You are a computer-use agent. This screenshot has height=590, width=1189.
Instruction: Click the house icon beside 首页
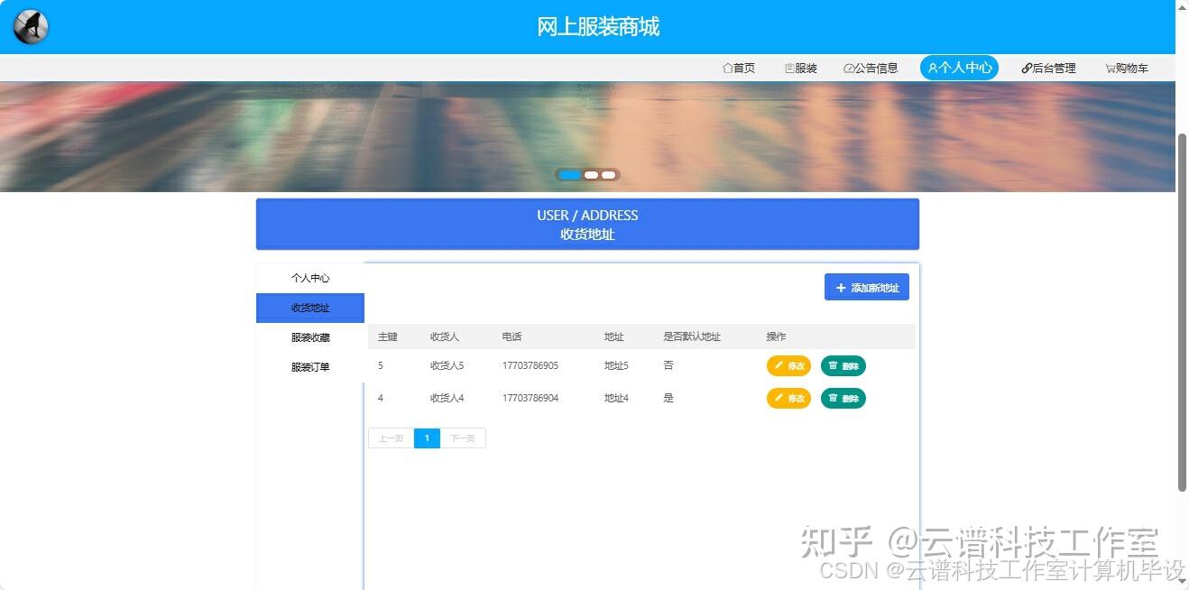727,69
